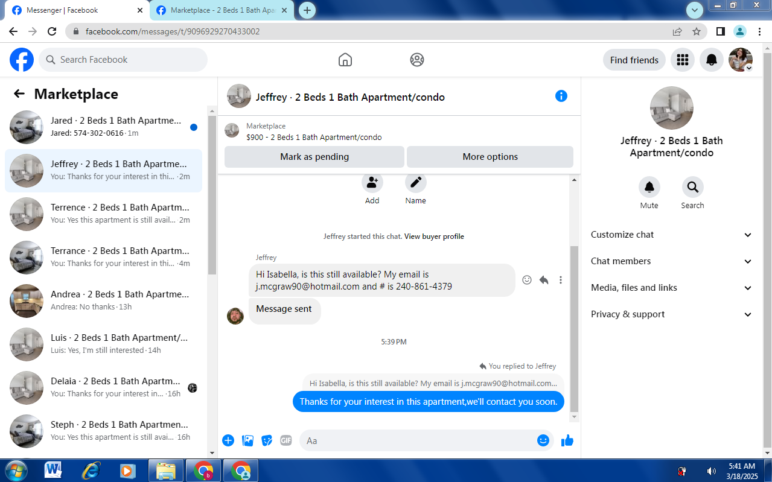The height and width of the screenshot is (482, 772).
Task: Choose a sticker icon
Action: coord(267,440)
